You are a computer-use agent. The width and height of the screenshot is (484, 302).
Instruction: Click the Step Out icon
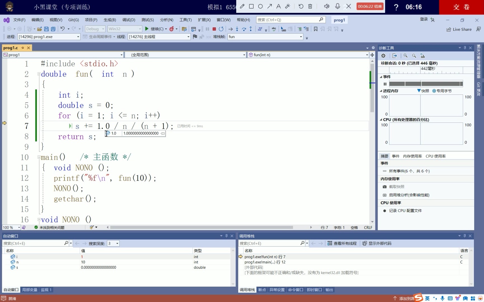251,29
